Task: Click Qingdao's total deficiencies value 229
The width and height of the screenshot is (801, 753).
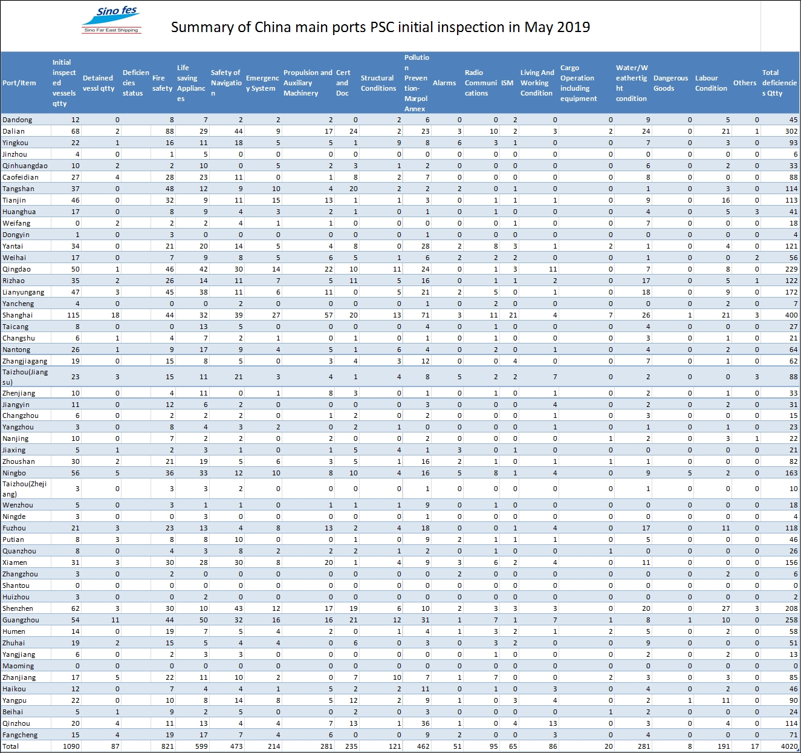Action: click(x=791, y=269)
